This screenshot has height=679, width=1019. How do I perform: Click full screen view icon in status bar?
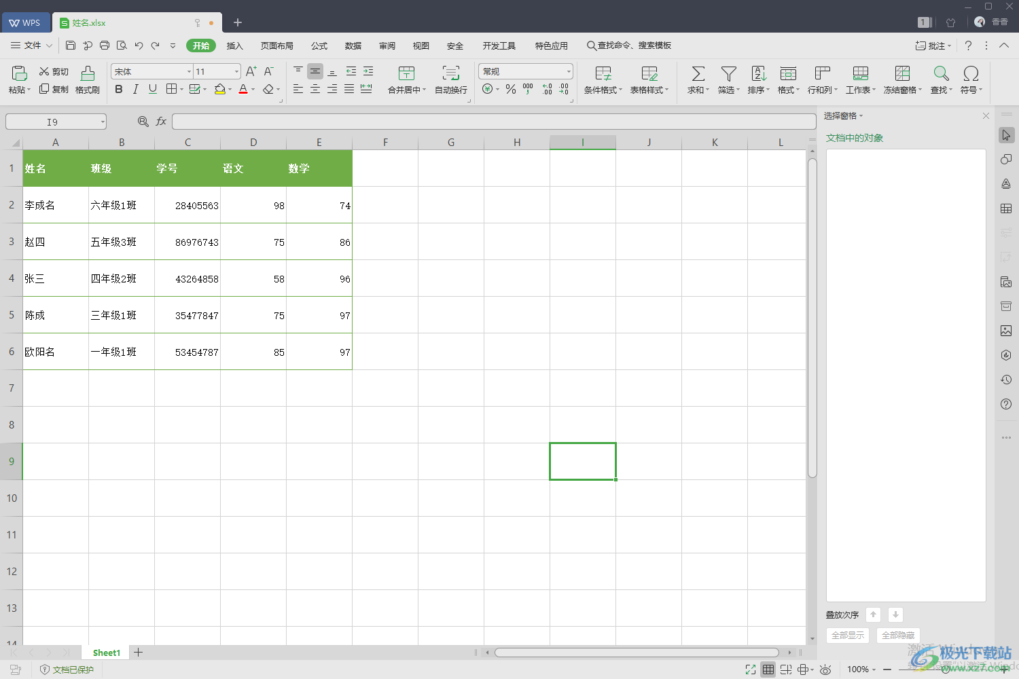click(x=751, y=669)
